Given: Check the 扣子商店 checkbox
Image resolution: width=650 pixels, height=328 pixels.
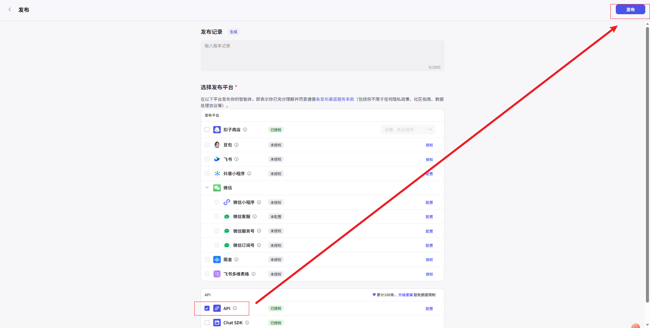Looking at the screenshot, I should click(207, 130).
